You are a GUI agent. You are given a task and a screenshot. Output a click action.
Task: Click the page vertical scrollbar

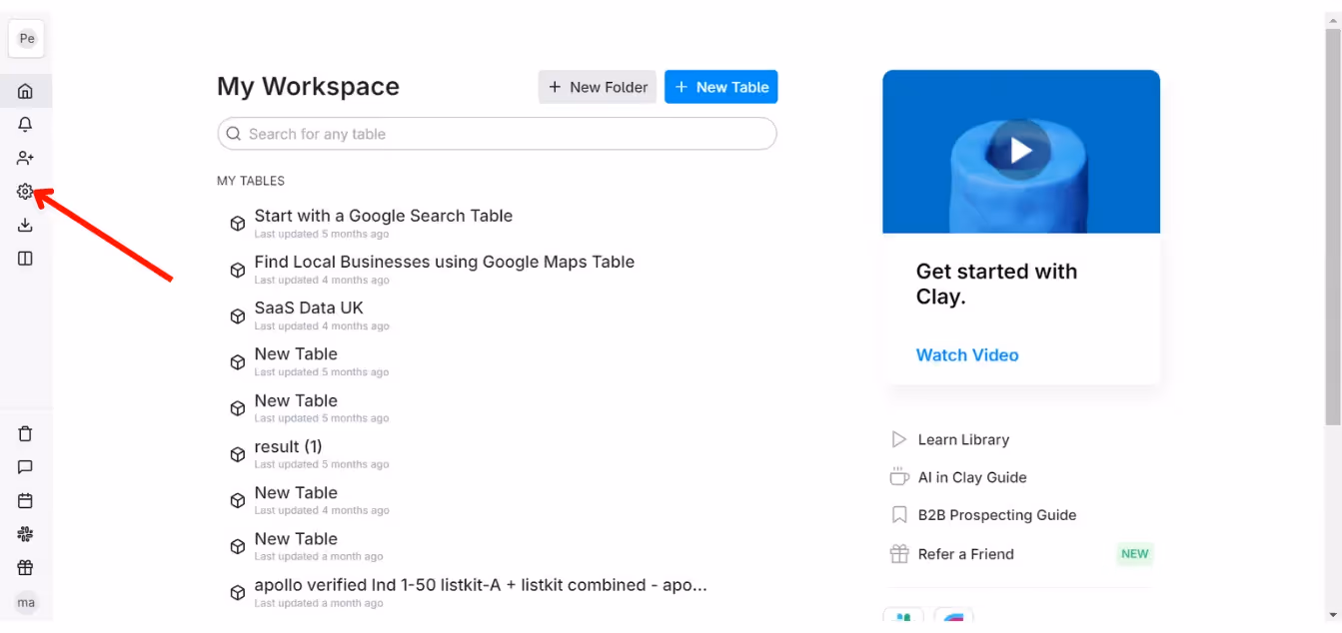click(x=1333, y=226)
